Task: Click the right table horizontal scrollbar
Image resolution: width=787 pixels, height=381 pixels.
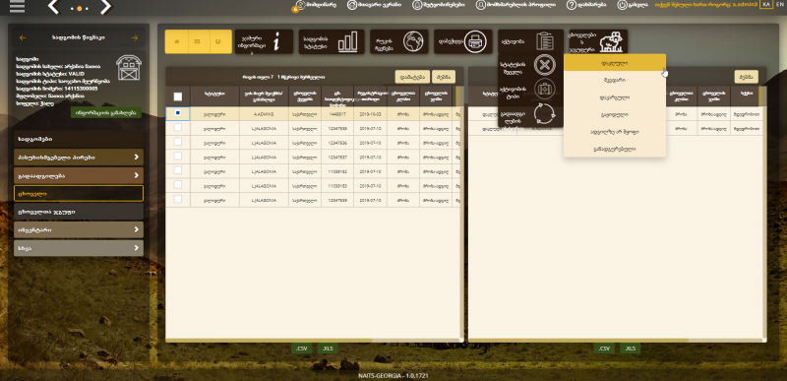Action: tap(578, 341)
